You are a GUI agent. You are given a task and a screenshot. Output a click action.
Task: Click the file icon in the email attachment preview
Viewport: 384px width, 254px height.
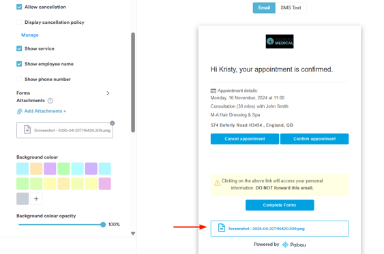tap(222, 227)
